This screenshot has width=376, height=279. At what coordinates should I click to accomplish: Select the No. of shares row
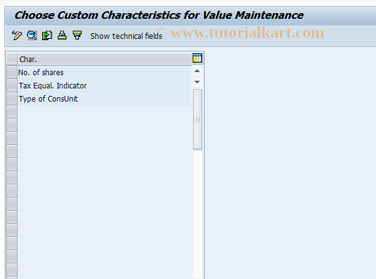[x=105, y=73]
